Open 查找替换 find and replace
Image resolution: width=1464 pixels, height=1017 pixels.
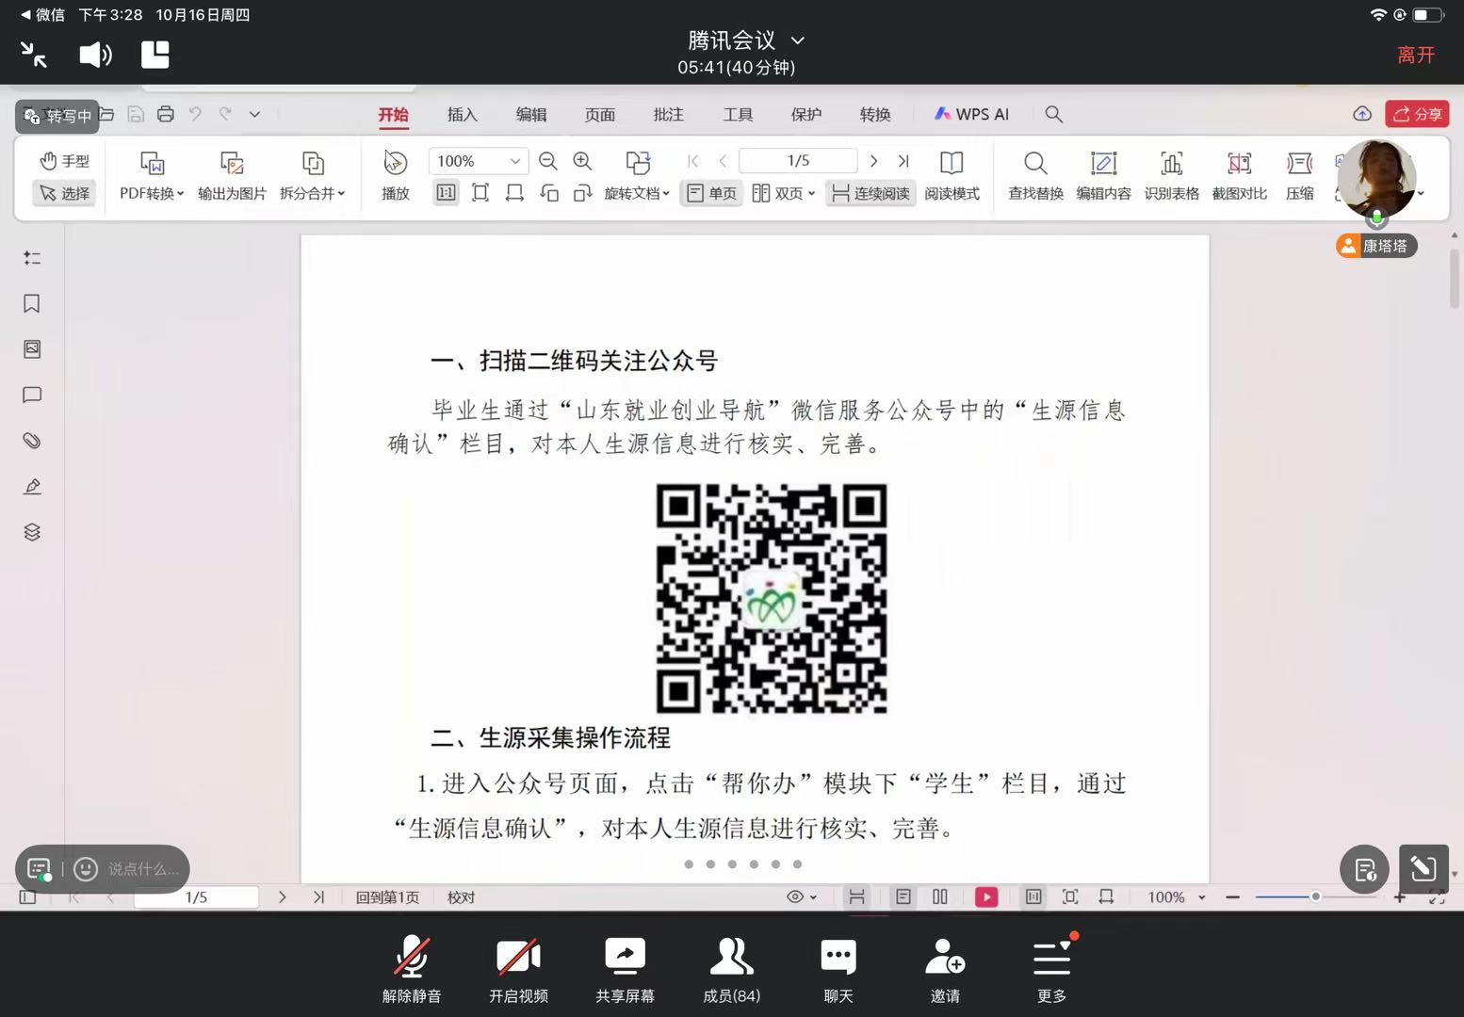tap(1035, 176)
